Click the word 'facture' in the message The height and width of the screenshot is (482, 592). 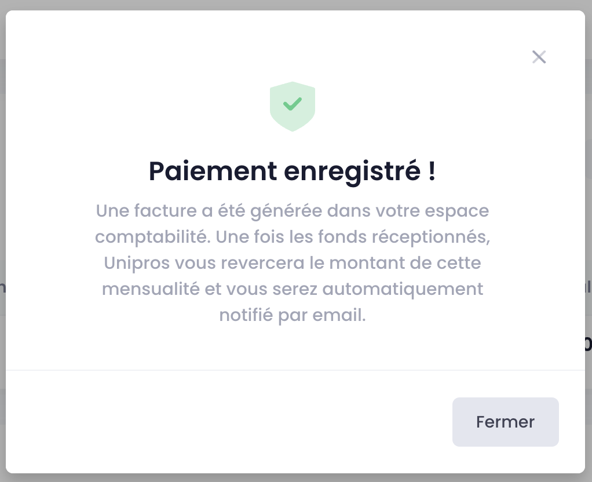[165, 211]
